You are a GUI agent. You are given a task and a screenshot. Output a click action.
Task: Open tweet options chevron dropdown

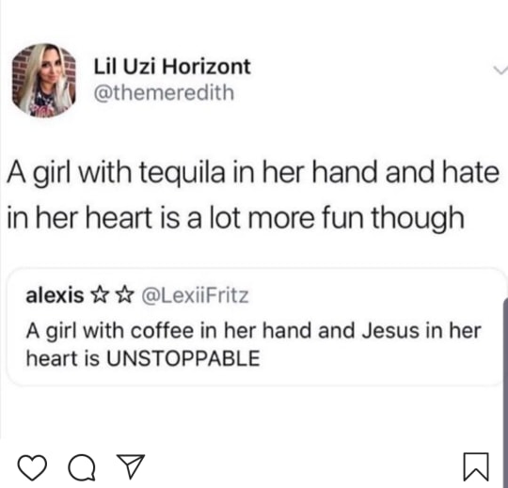[x=500, y=70]
